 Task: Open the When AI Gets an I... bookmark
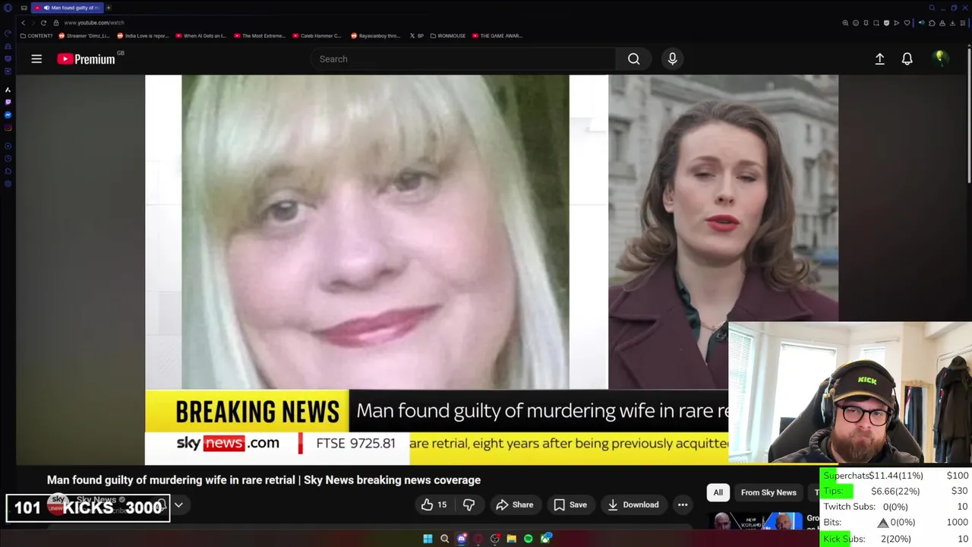(x=201, y=36)
